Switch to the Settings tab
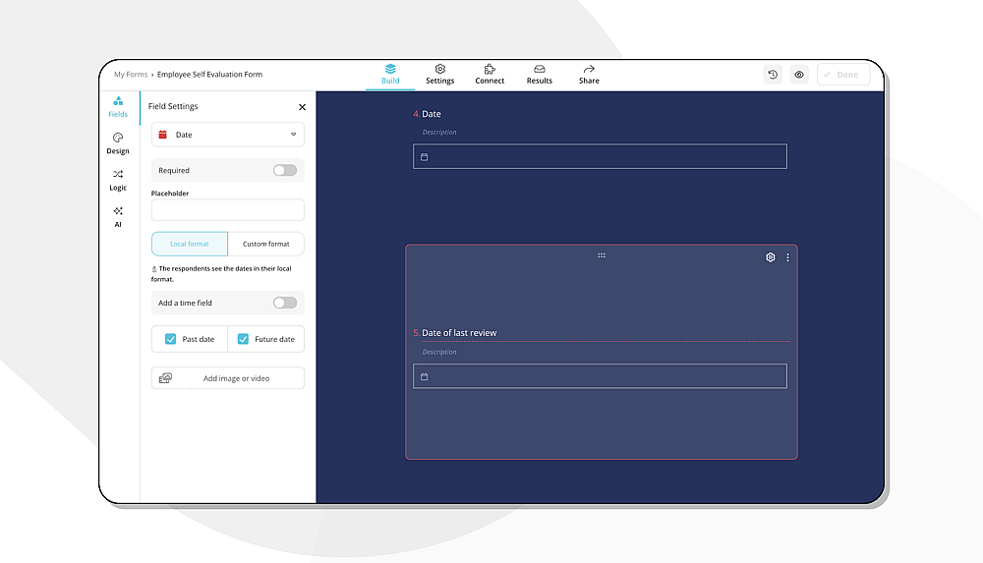This screenshot has height=563, width=983. pos(440,74)
